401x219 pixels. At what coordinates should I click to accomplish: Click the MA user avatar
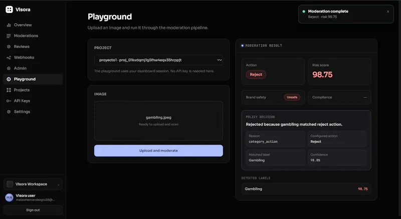tap(9, 197)
